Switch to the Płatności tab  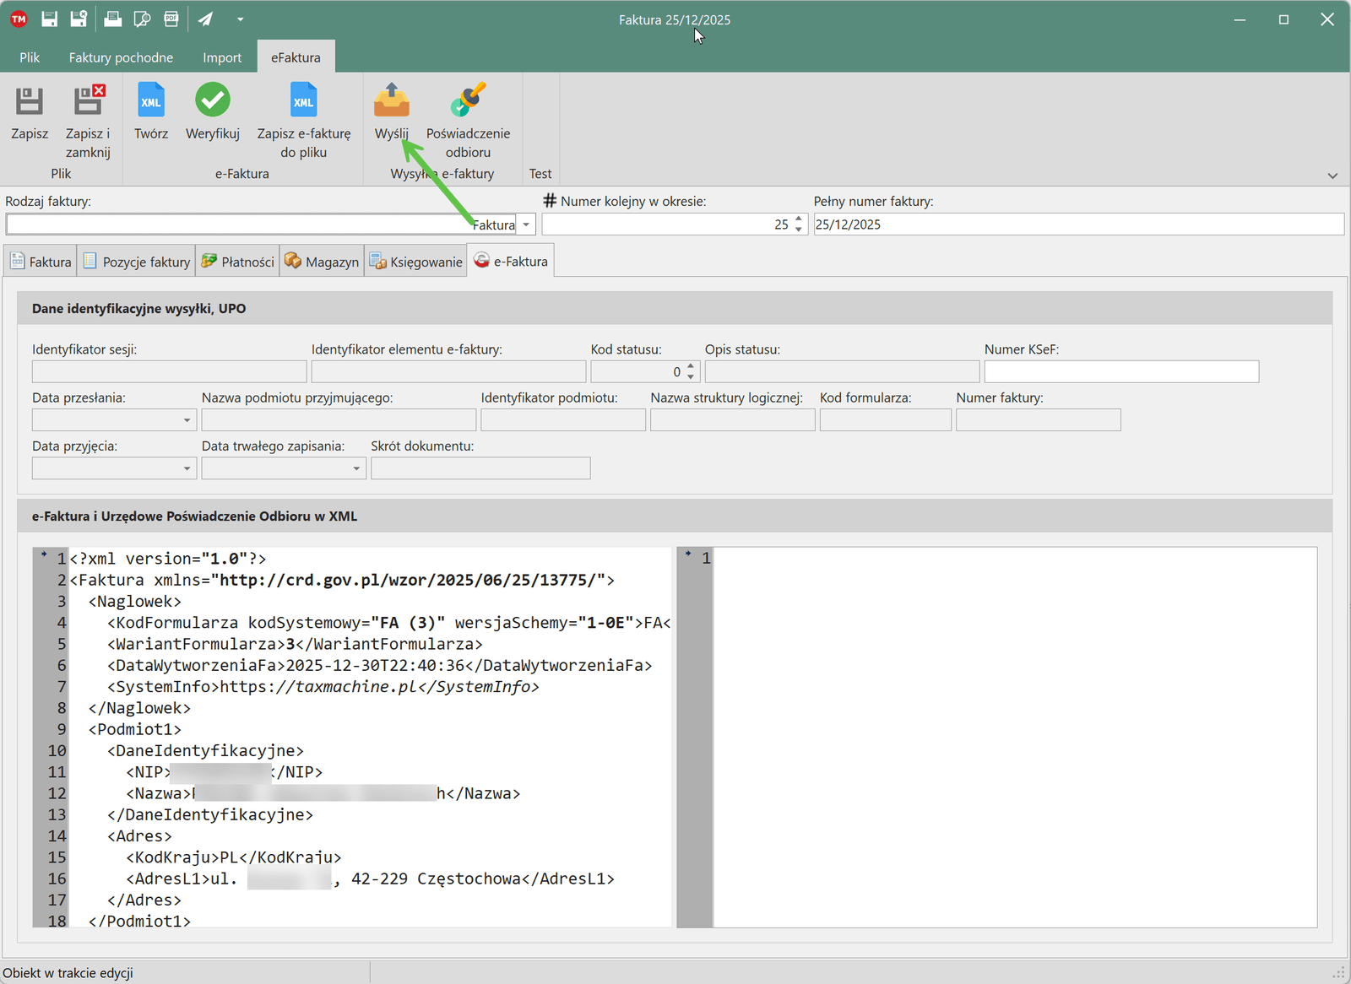pyautogui.click(x=238, y=262)
